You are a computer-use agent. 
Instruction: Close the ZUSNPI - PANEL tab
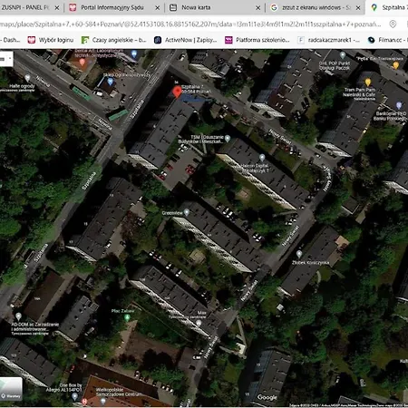pos(57,8)
